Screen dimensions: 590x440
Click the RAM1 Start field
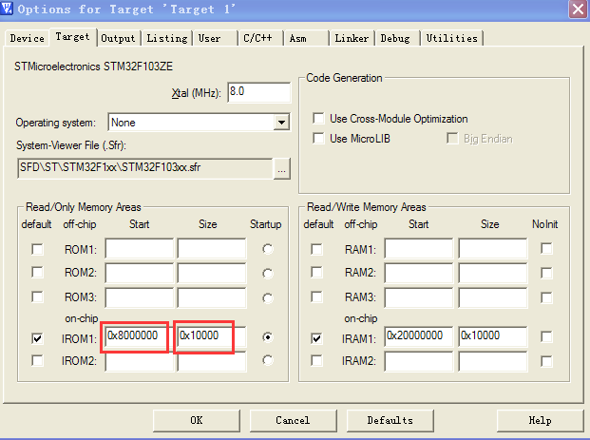(x=418, y=248)
